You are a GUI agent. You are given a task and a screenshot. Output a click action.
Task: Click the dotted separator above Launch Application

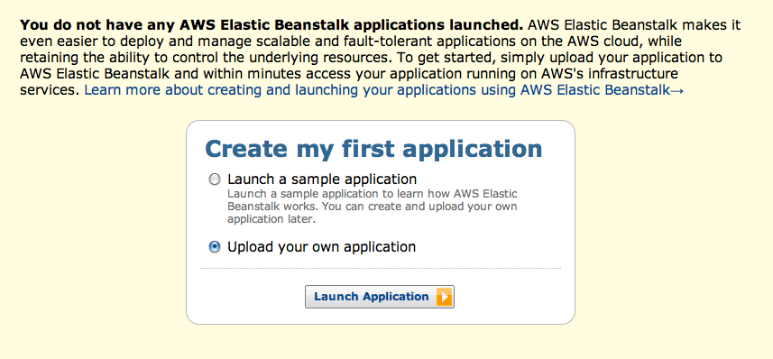[381, 269]
